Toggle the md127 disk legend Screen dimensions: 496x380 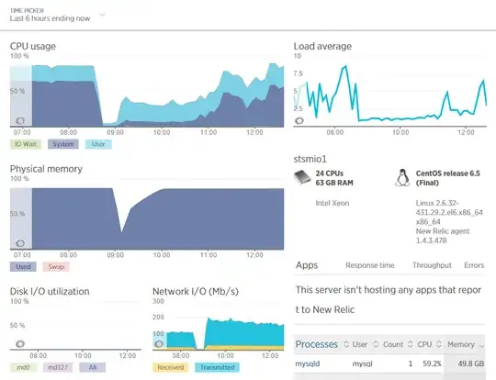[x=58, y=367]
